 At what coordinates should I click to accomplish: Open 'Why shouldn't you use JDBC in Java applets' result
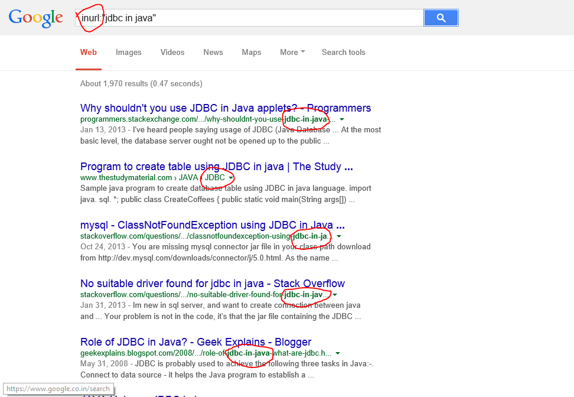point(226,108)
